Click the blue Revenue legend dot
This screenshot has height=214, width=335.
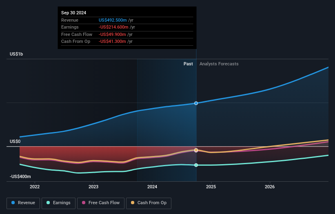[13, 203]
